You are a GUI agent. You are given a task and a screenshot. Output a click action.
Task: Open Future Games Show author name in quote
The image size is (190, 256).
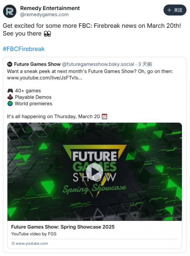tap(37, 64)
